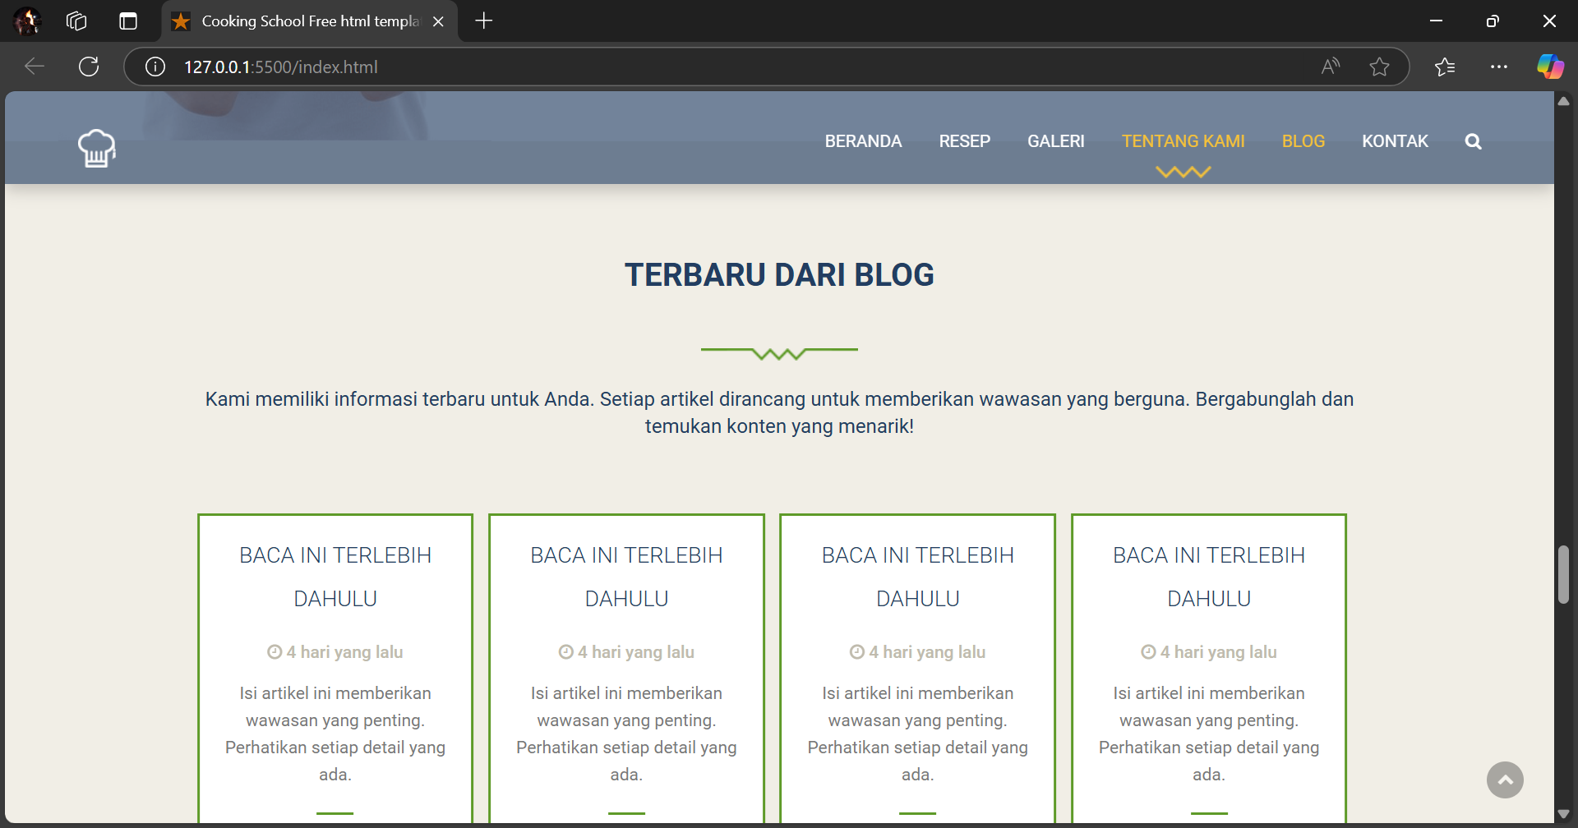The width and height of the screenshot is (1578, 828).
Task: Open browser Settings and more menu
Action: click(1498, 67)
